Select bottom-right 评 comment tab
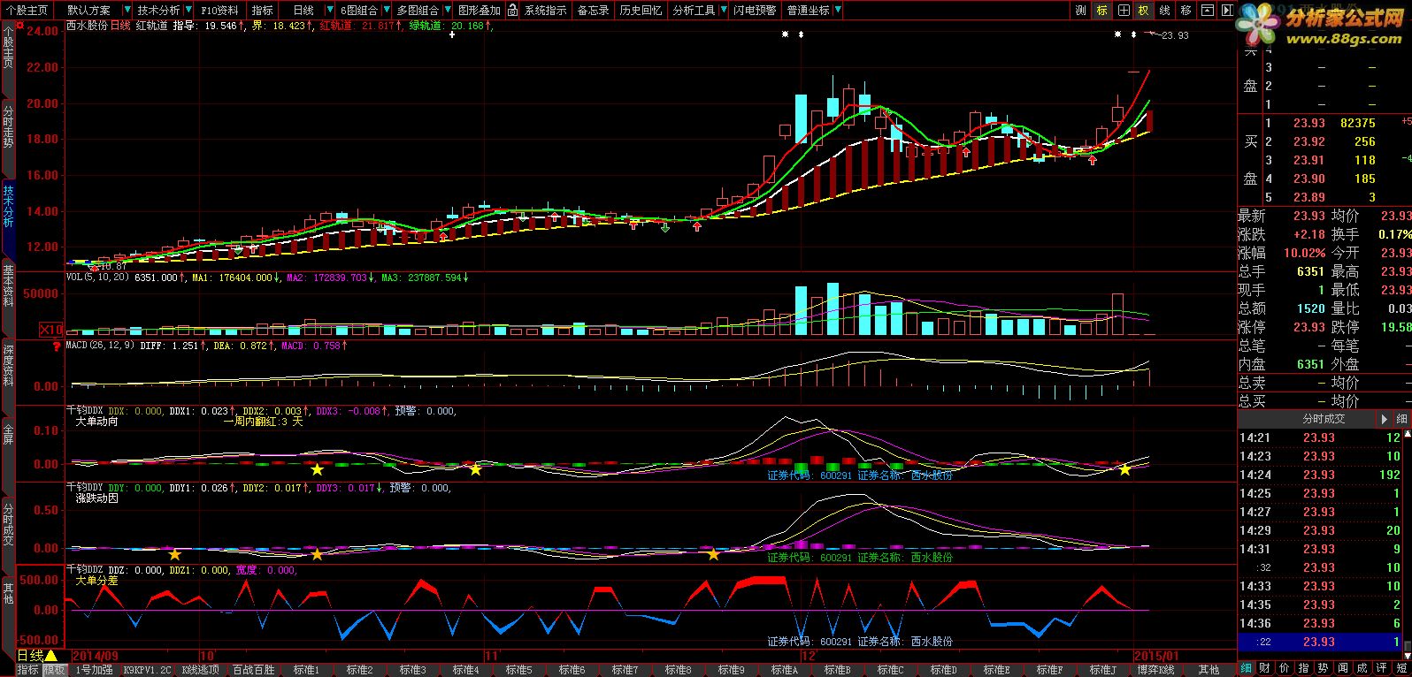 pos(1382,669)
